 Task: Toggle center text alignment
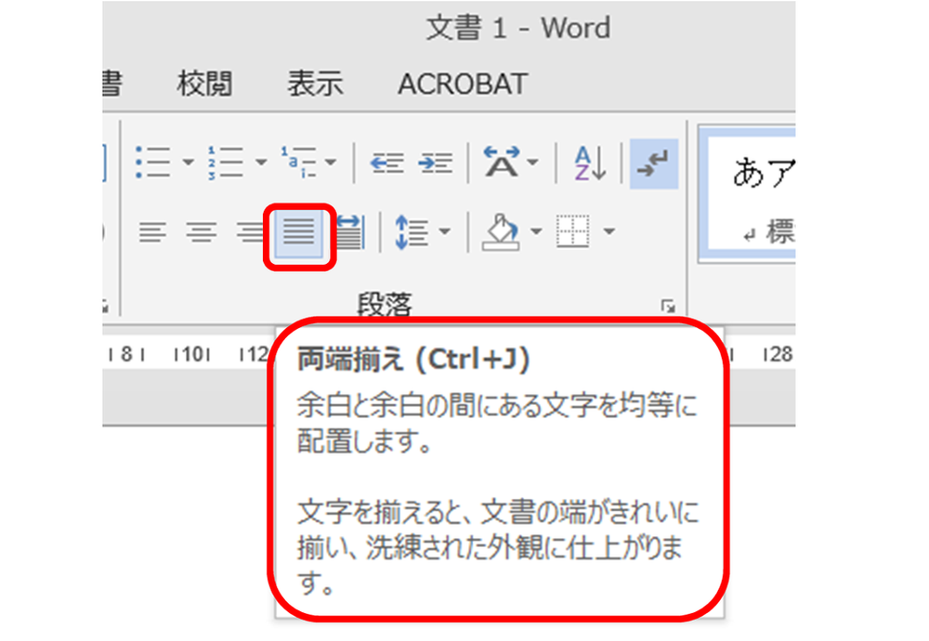[200, 232]
